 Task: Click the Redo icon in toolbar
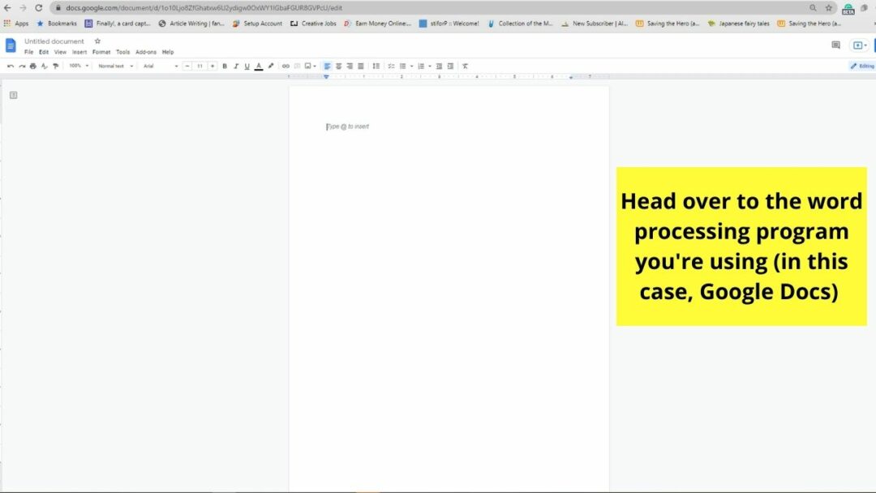22,66
